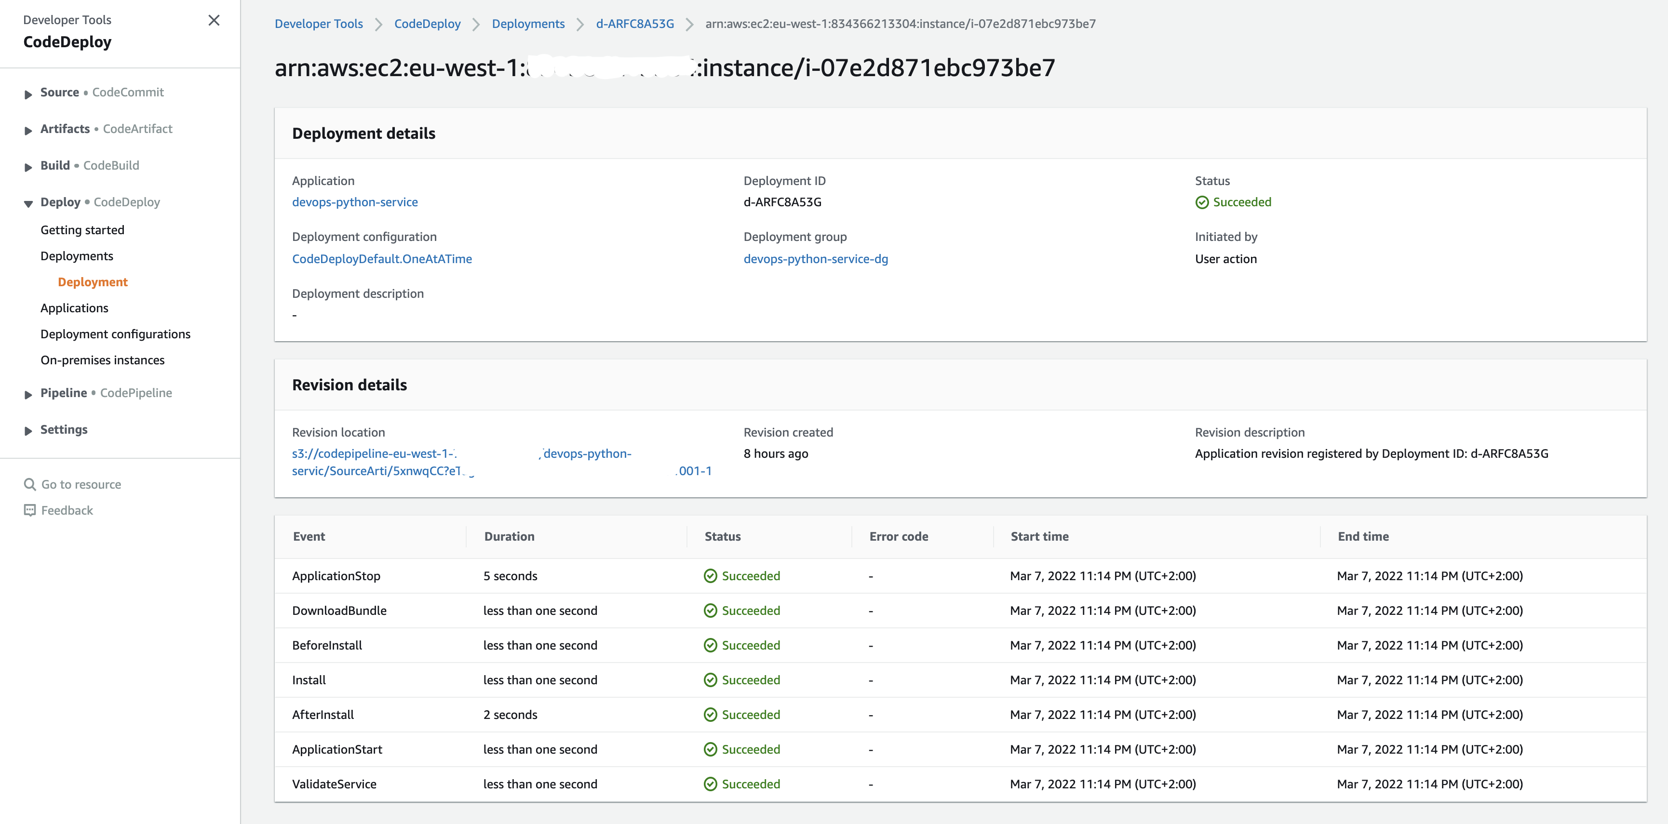
Task: Click the Go to resource search icon
Action: tap(30, 484)
